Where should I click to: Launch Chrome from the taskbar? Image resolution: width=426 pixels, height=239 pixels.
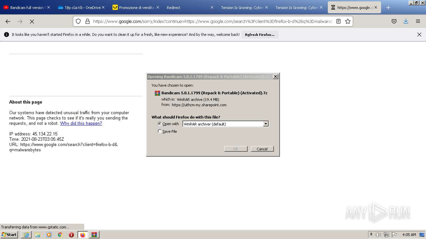[60, 235]
